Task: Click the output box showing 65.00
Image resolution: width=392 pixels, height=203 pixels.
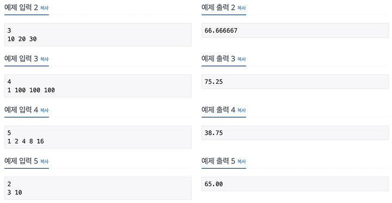Action: point(295,184)
